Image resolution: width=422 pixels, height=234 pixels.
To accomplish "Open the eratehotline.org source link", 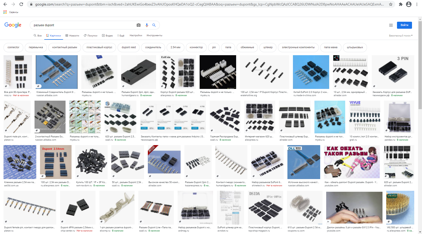I will click(249, 95).
